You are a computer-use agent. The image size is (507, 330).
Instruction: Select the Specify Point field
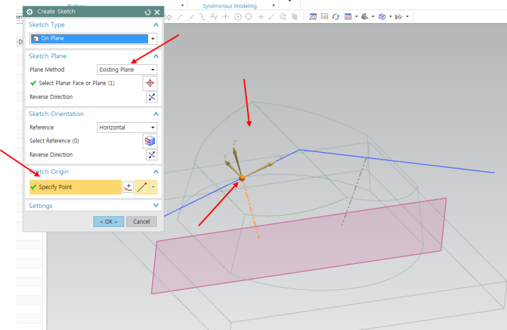coord(74,187)
